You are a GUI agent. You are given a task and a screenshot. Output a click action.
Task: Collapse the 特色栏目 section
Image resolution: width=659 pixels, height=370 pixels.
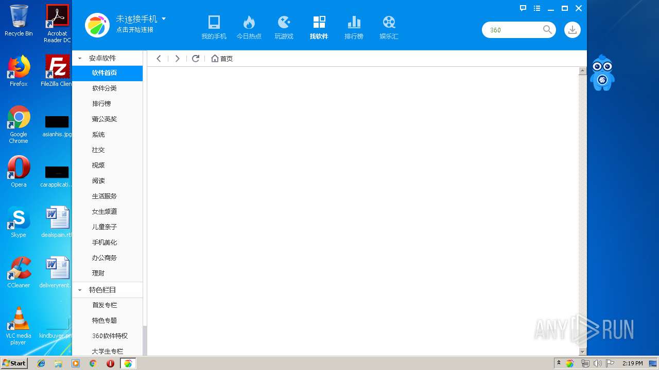[x=80, y=290]
